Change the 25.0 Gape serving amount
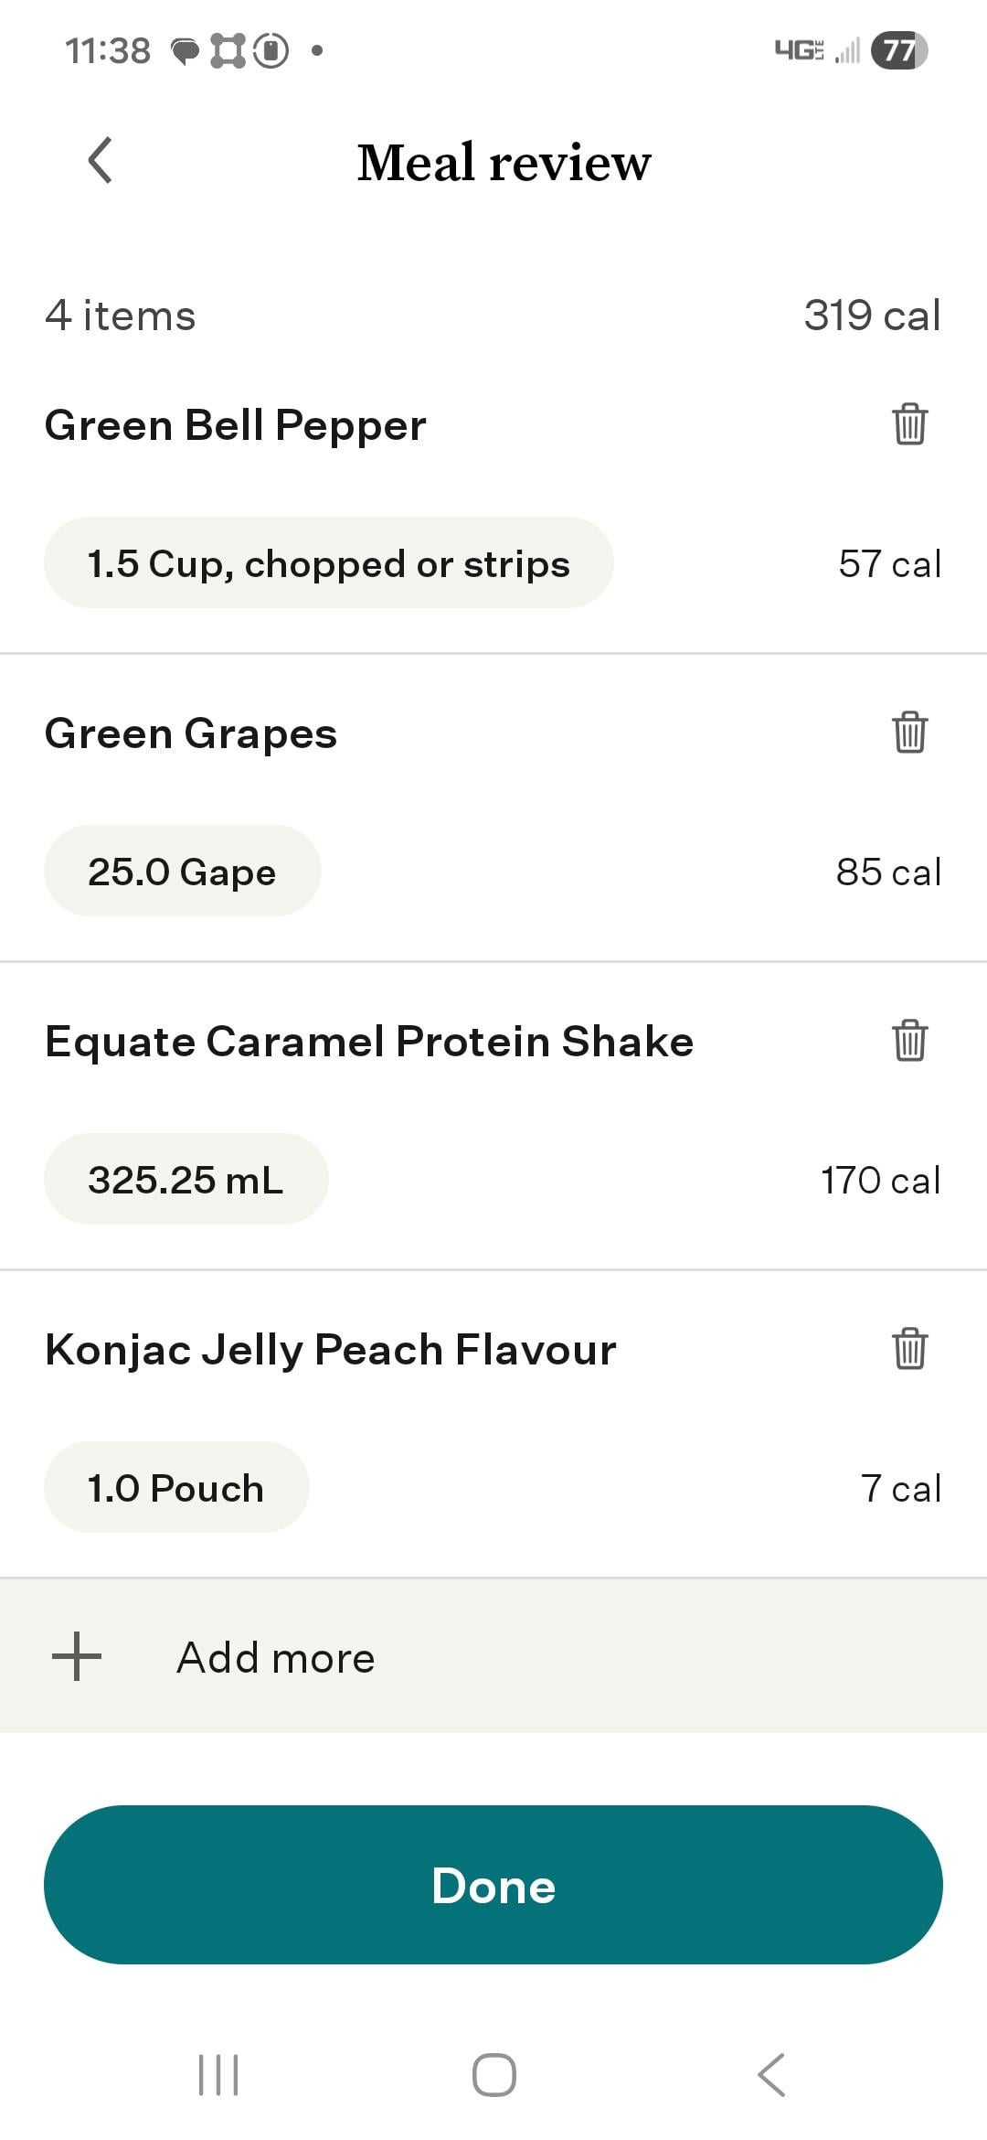 (182, 872)
